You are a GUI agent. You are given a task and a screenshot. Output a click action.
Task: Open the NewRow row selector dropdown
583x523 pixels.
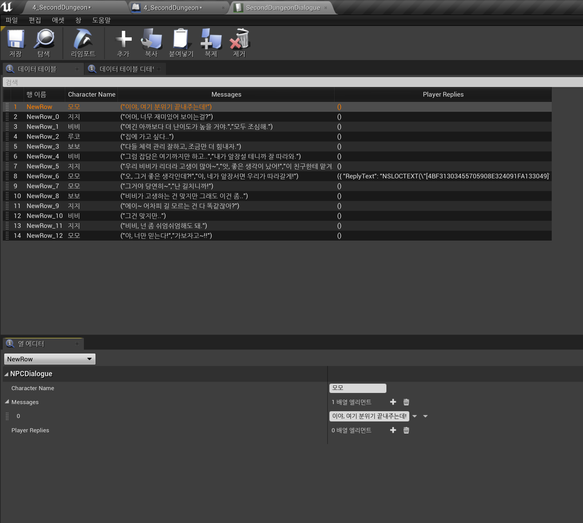[50, 359]
